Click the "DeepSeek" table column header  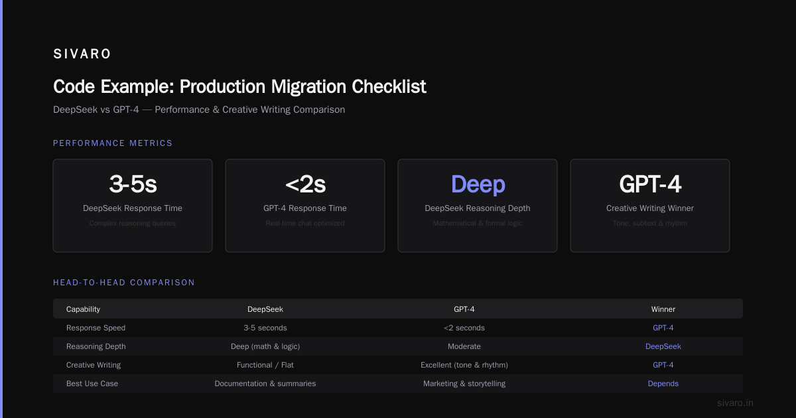[265, 309]
